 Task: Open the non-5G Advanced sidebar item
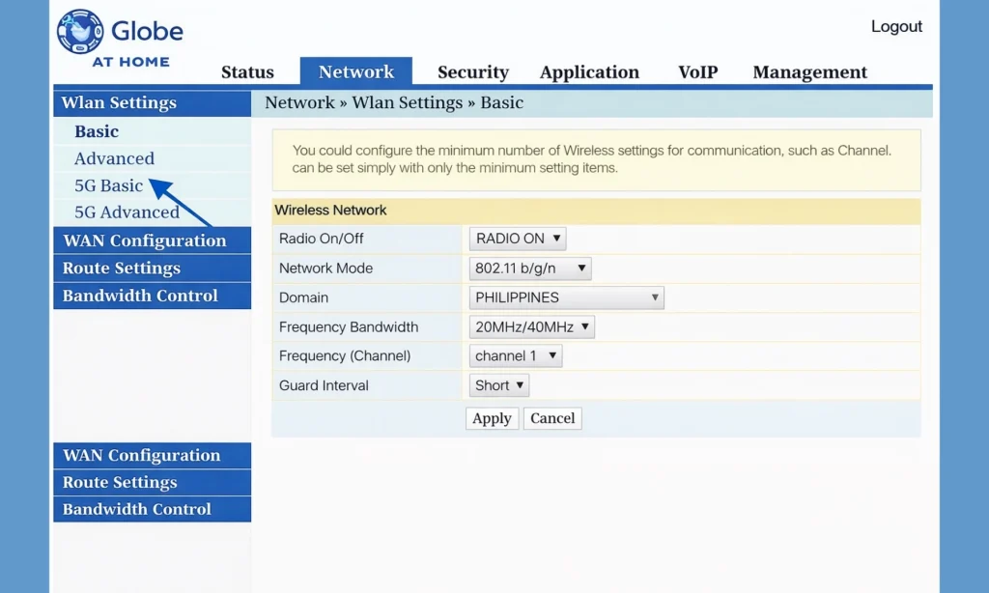pyautogui.click(x=114, y=159)
